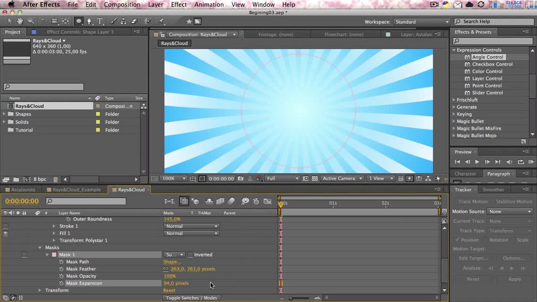Select the Pen tool

(89, 21)
